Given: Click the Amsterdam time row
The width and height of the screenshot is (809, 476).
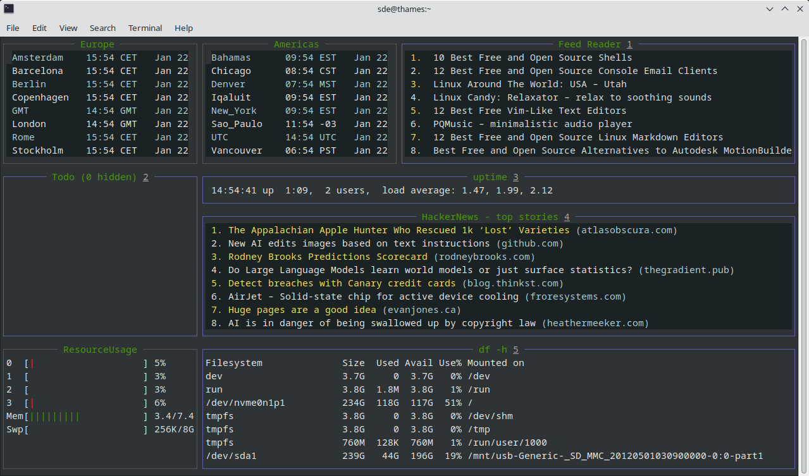Looking at the screenshot, I should pyautogui.click(x=100, y=58).
